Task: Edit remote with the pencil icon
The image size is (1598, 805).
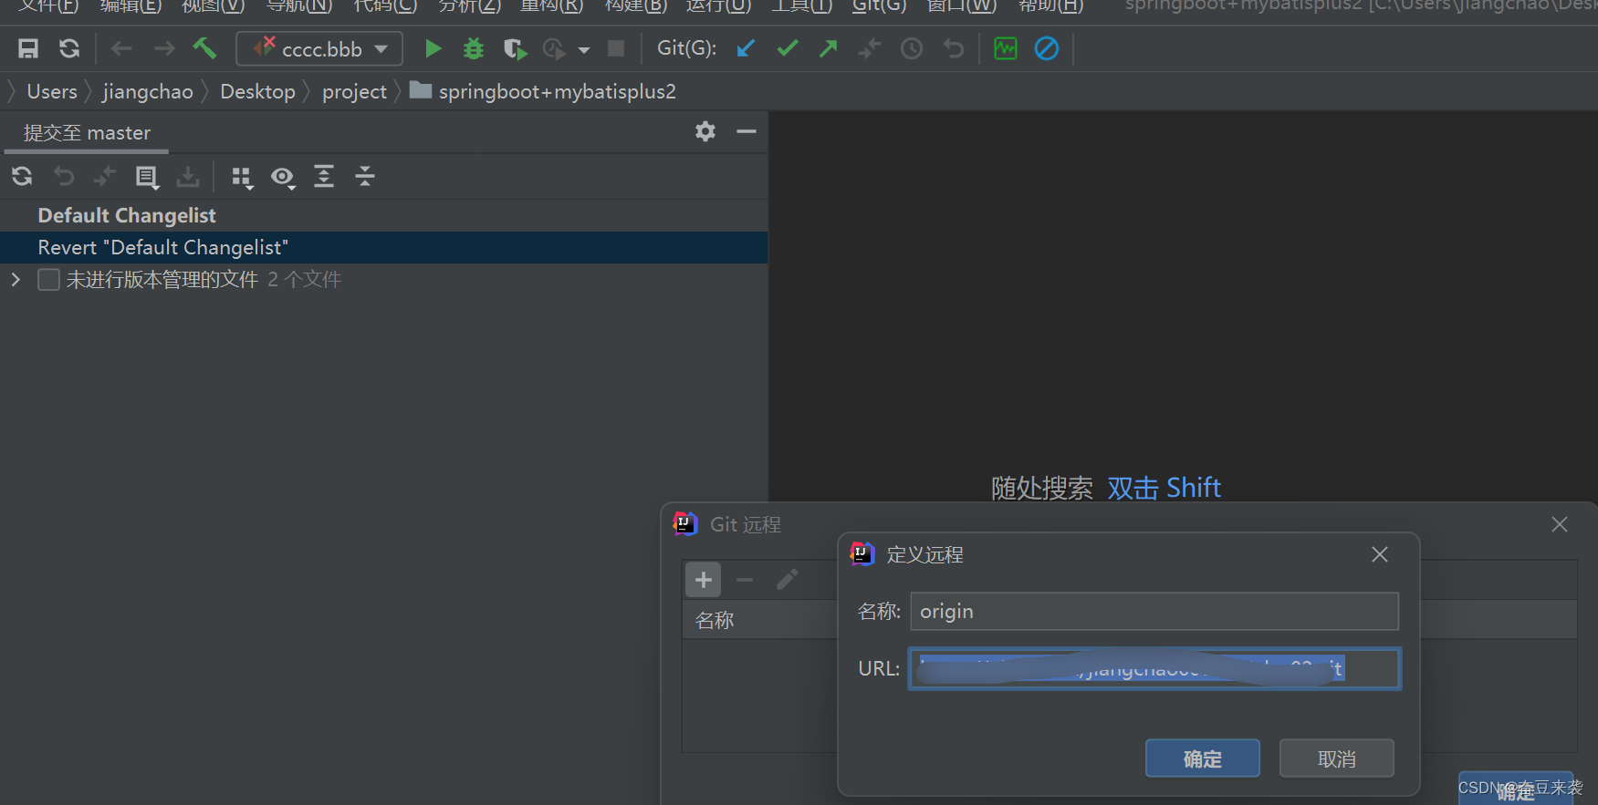Action: tap(787, 580)
